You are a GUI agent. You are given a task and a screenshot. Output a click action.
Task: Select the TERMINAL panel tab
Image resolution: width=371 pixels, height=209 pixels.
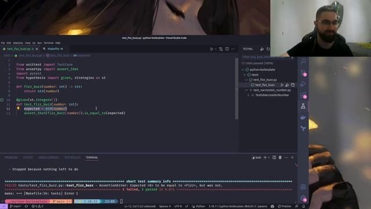pyautogui.click(x=92, y=157)
